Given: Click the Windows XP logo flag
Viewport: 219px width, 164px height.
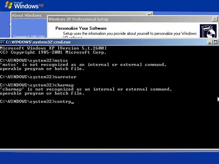Looking at the screenshot, I should [9, 5].
